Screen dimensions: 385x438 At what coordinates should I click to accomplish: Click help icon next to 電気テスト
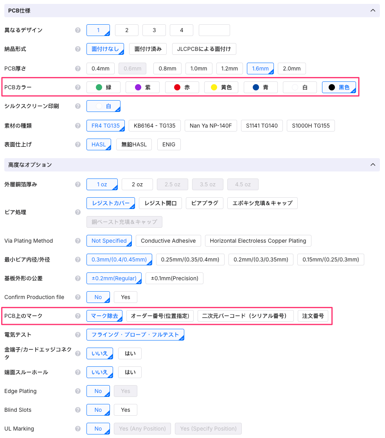tap(78, 335)
